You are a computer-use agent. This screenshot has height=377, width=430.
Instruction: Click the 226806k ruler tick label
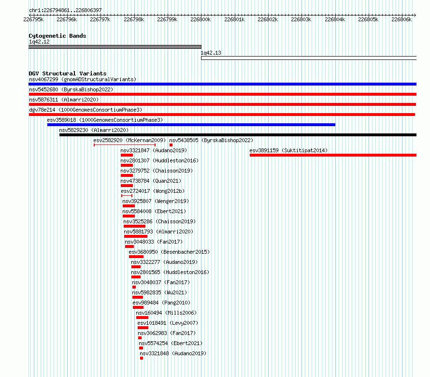[x=401, y=19]
